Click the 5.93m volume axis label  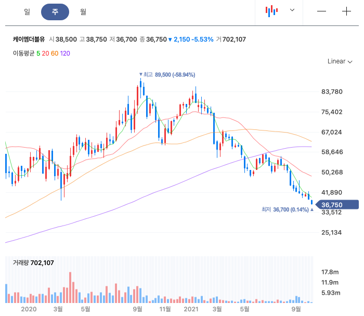point(331,293)
